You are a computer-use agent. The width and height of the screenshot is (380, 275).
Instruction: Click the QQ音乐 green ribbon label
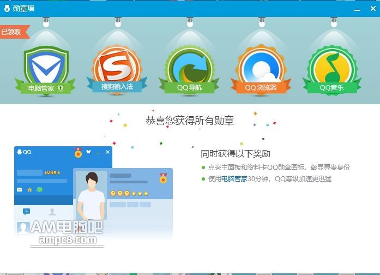tap(332, 87)
